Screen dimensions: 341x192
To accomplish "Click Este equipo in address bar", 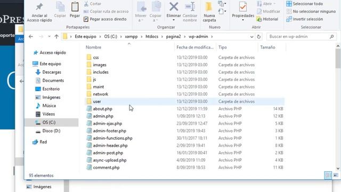I will (85, 37).
